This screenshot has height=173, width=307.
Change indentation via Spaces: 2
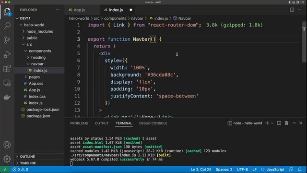[224, 170]
